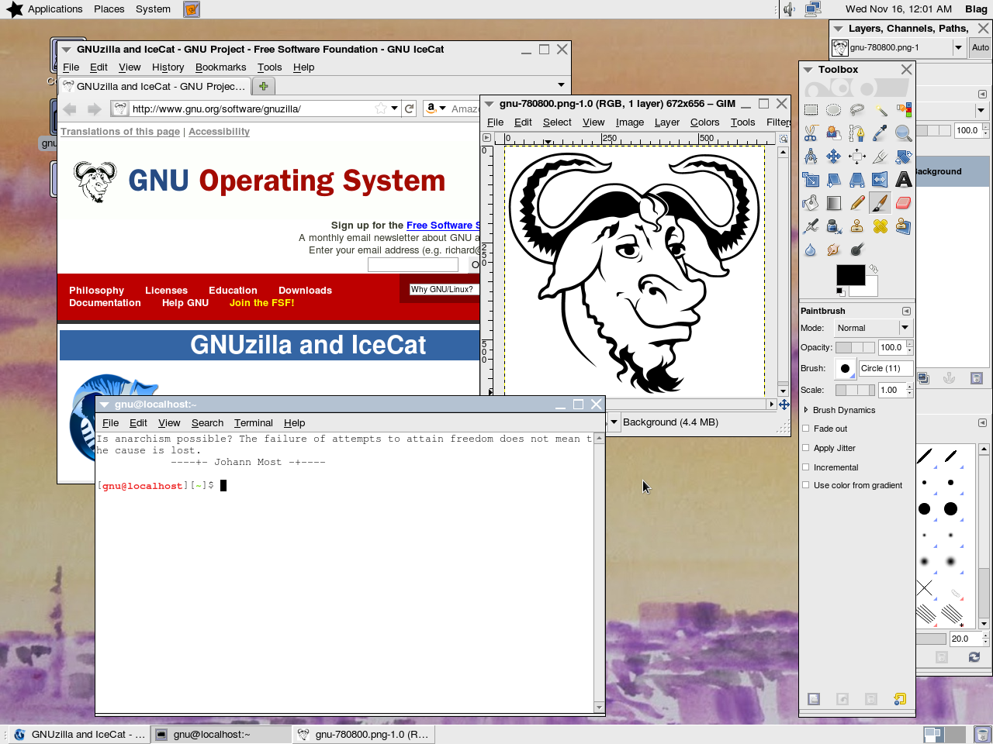The image size is (993, 744).
Task: Click the Auto button in Layers dock
Action: pyautogui.click(x=980, y=47)
